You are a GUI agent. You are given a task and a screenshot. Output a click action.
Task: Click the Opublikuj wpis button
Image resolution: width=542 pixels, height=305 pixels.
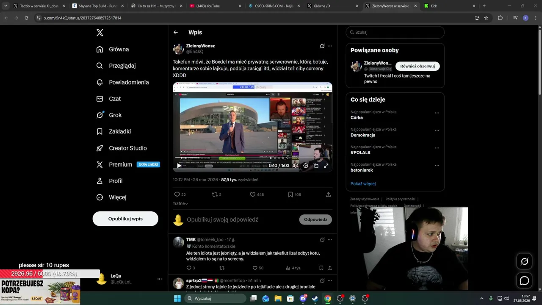point(125,219)
